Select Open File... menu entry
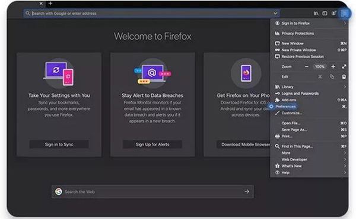Image resolution: width=356 pixels, height=219 pixels. click(x=309, y=123)
